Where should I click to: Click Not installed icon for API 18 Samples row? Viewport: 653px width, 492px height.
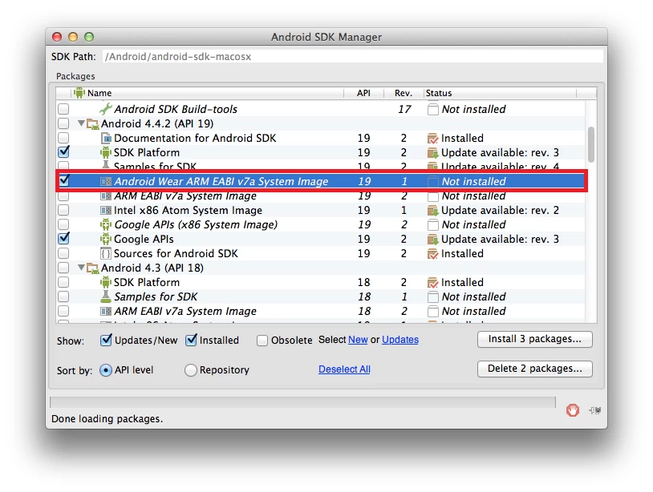pos(432,297)
